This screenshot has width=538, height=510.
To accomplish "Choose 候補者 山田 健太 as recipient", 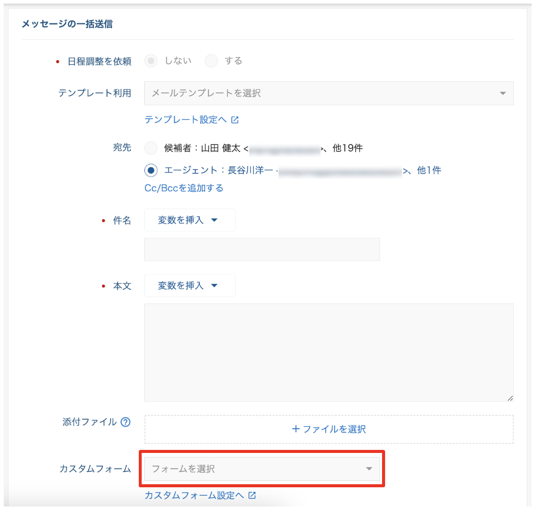I will coord(151,148).
